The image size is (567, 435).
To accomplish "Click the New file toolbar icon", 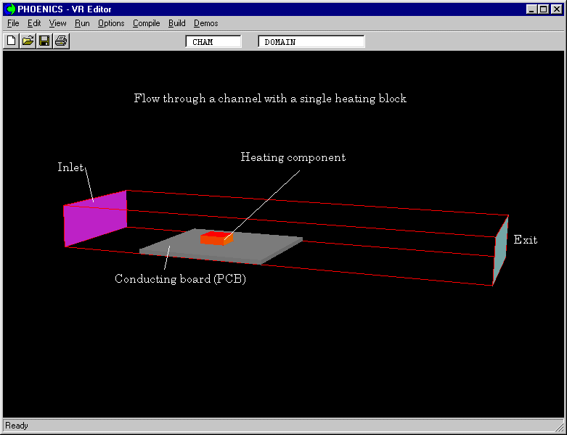I will click(12, 41).
